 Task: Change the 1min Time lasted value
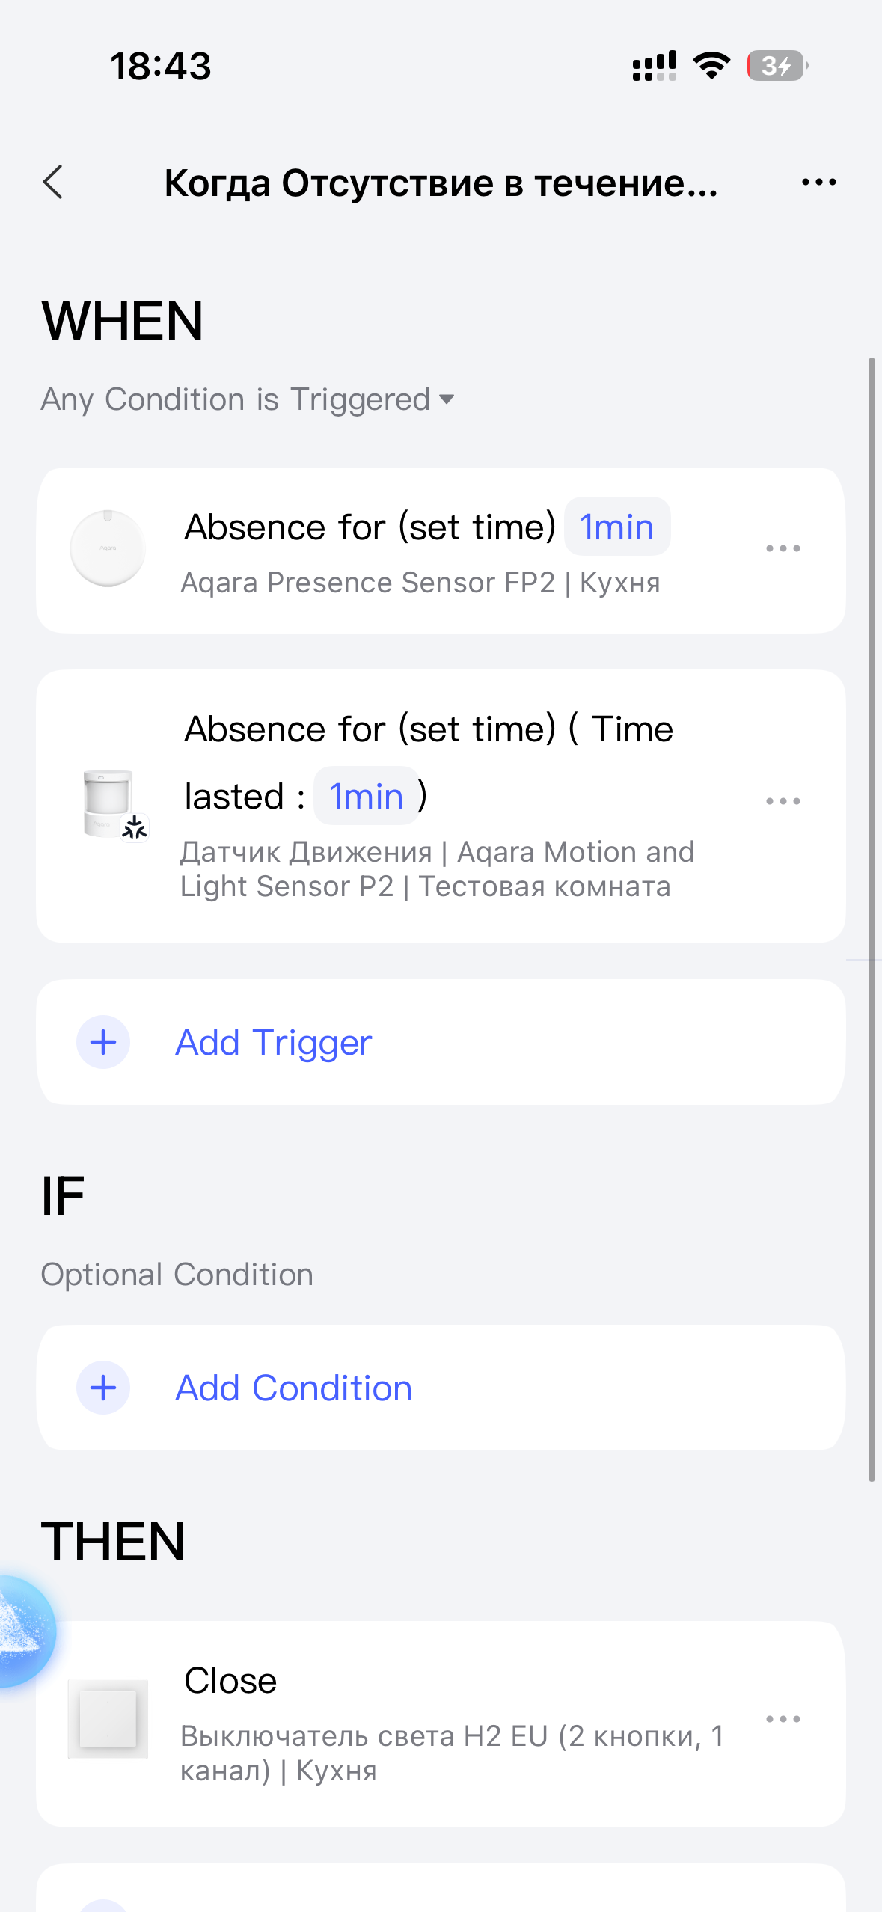[x=367, y=796]
